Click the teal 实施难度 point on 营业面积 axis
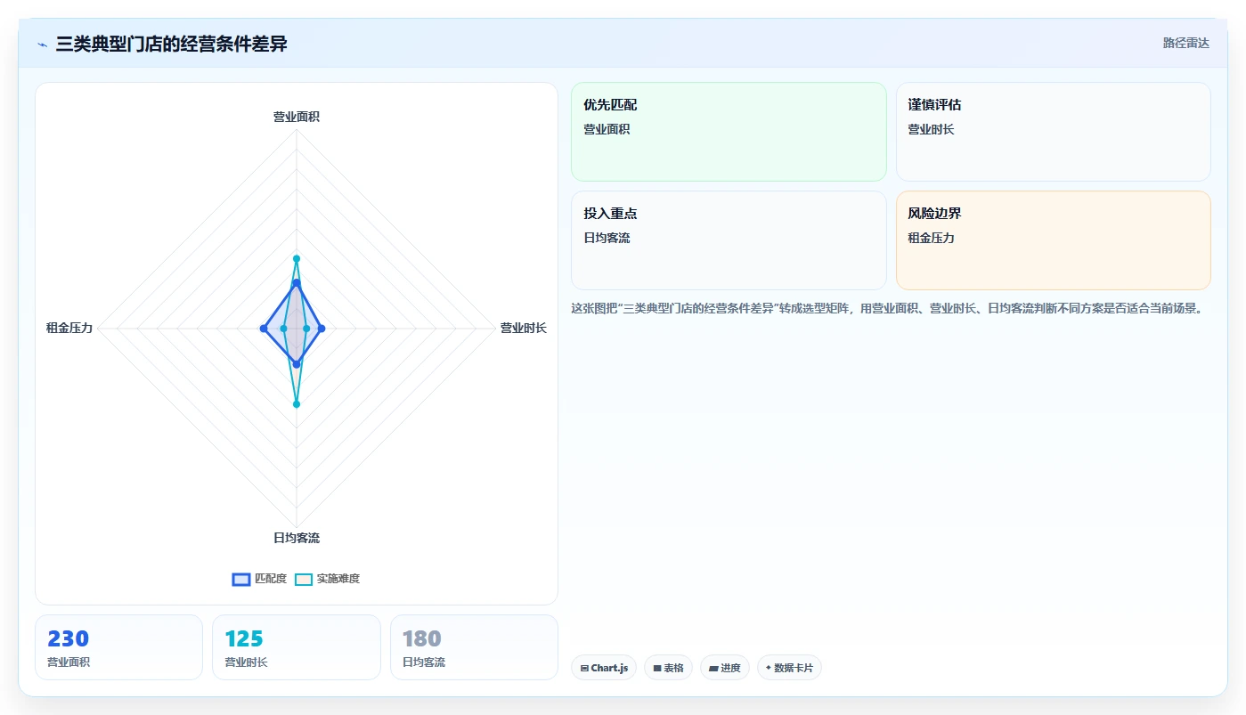The height and width of the screenshot is (715, 1246). pos(297,259)
